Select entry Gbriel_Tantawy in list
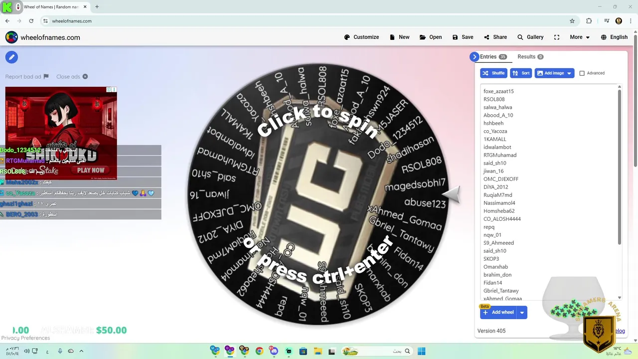638x359 pixels. pyautogui.click(x=501, y=291)
